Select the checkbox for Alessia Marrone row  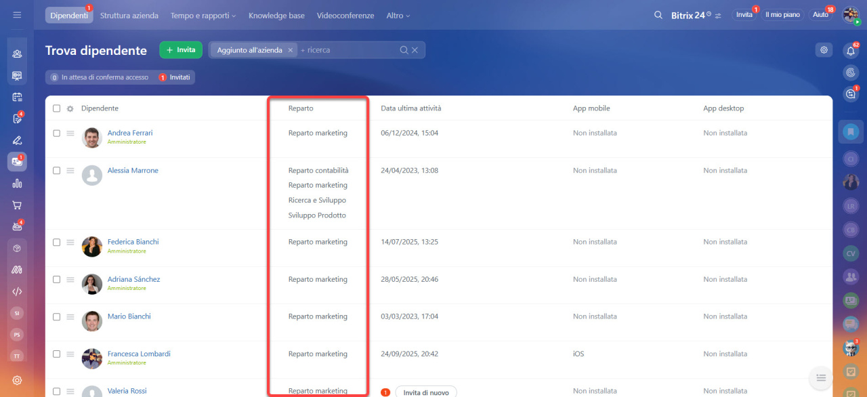(57, 171)
